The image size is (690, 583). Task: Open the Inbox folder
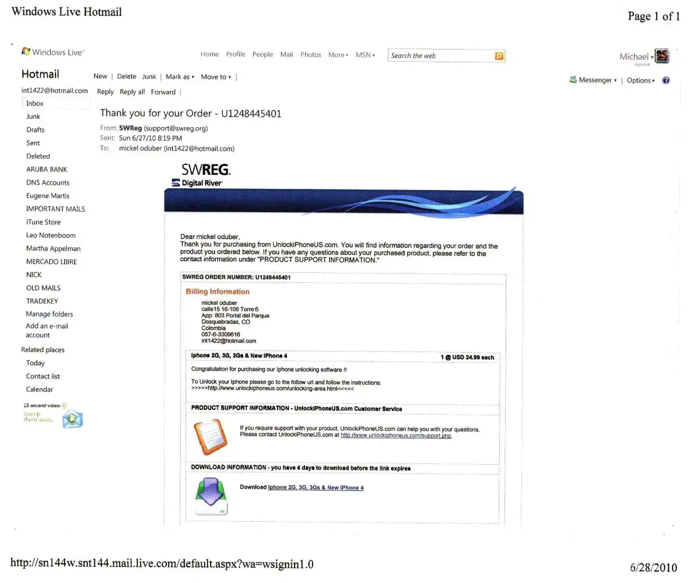click(56, 103)
